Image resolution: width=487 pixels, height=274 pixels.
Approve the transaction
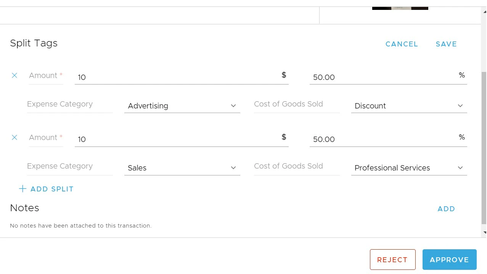point(449,260)
